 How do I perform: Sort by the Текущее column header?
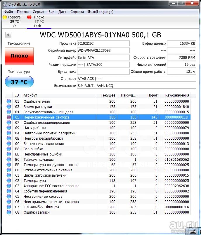click(106, 95)
